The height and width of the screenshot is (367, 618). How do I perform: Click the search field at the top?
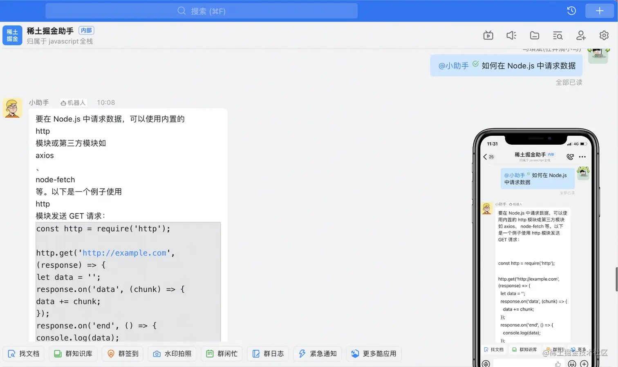click(x=202, y=11)
